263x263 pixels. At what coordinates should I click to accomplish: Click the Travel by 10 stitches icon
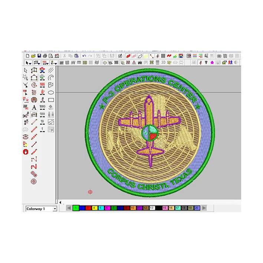[x=42, y=122]
